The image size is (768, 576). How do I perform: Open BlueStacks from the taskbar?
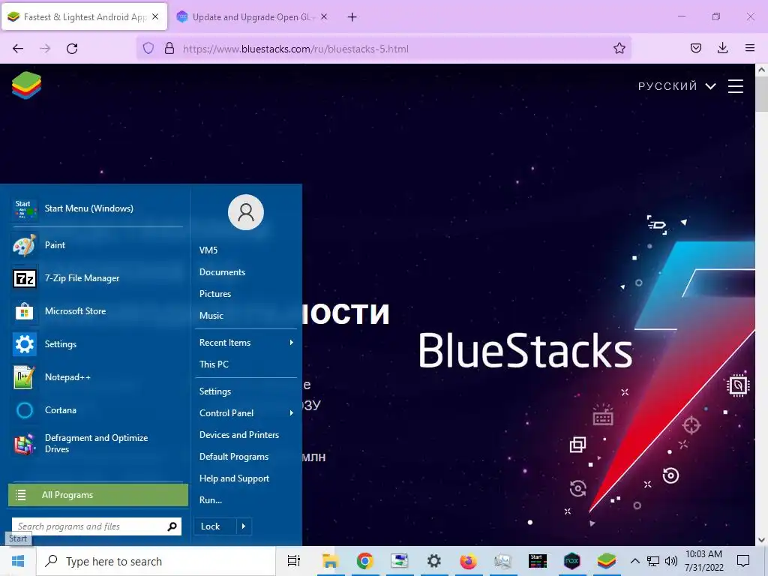[x=606, y=561]
